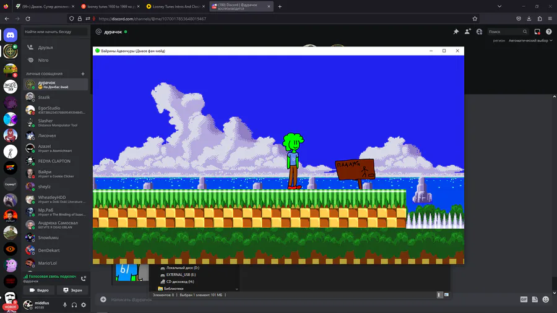Attach file with plus button
Screen dimensions: 557x313
pyautogui.click(x=103, y=299)
